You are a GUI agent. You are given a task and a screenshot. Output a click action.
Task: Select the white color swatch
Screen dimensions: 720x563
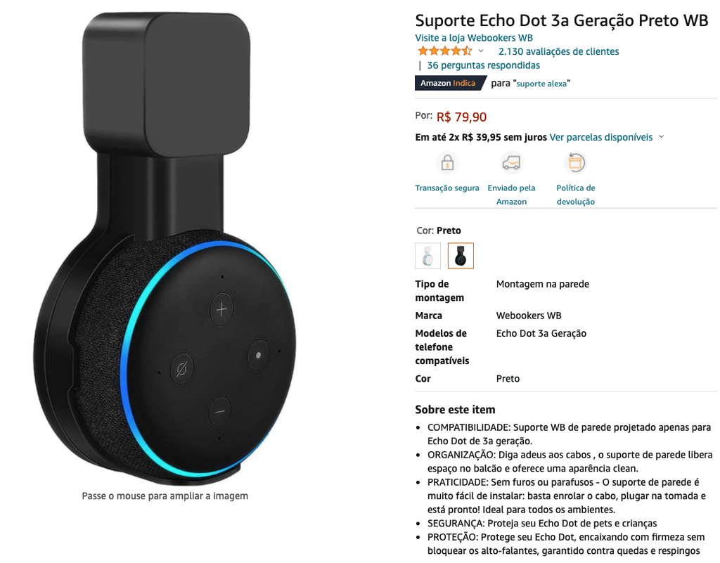pos(427,256)
